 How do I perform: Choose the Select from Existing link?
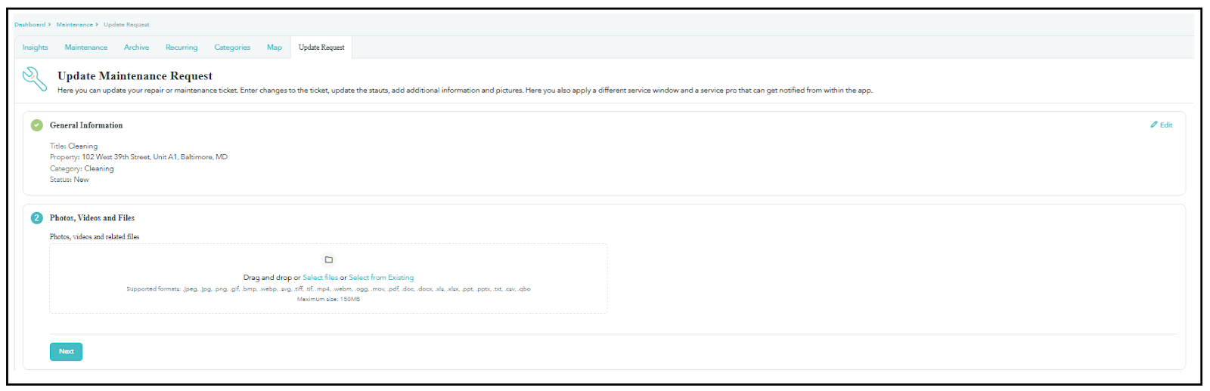381,278
